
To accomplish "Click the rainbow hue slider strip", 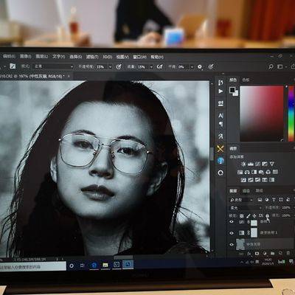I will [291, 114].
